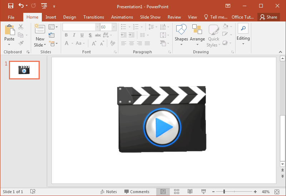This screenshot has height=196, width=286.
Task: Click the zoom slider handle
Action: tap(225, 192)
